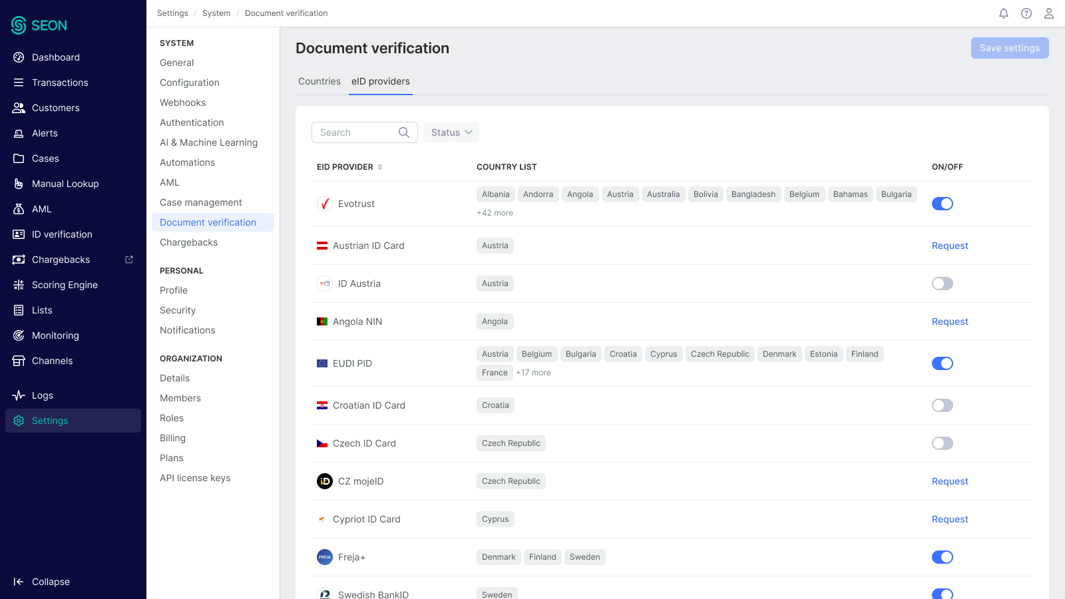Open the user account icon

coord(1049,13)
